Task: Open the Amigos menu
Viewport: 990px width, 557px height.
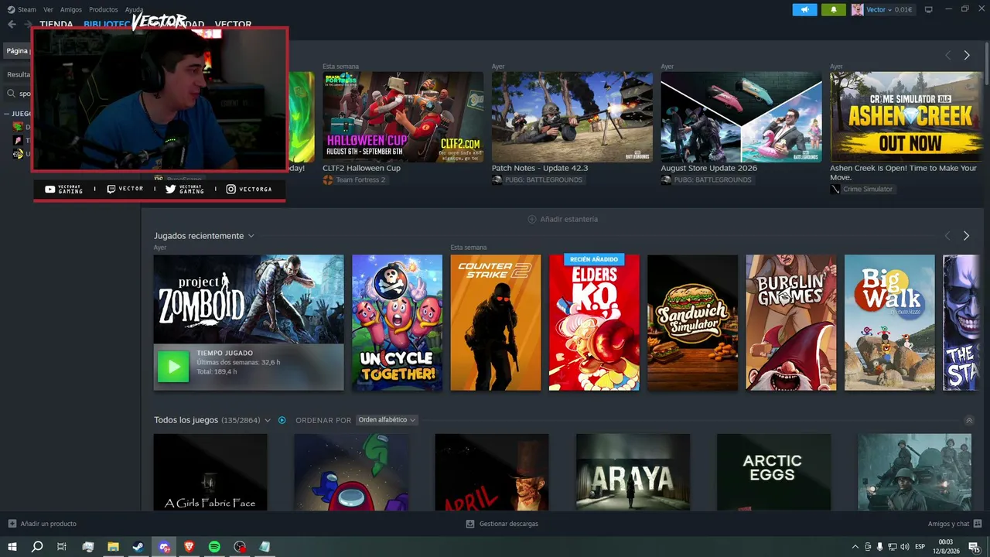Action: click(71, 10)
